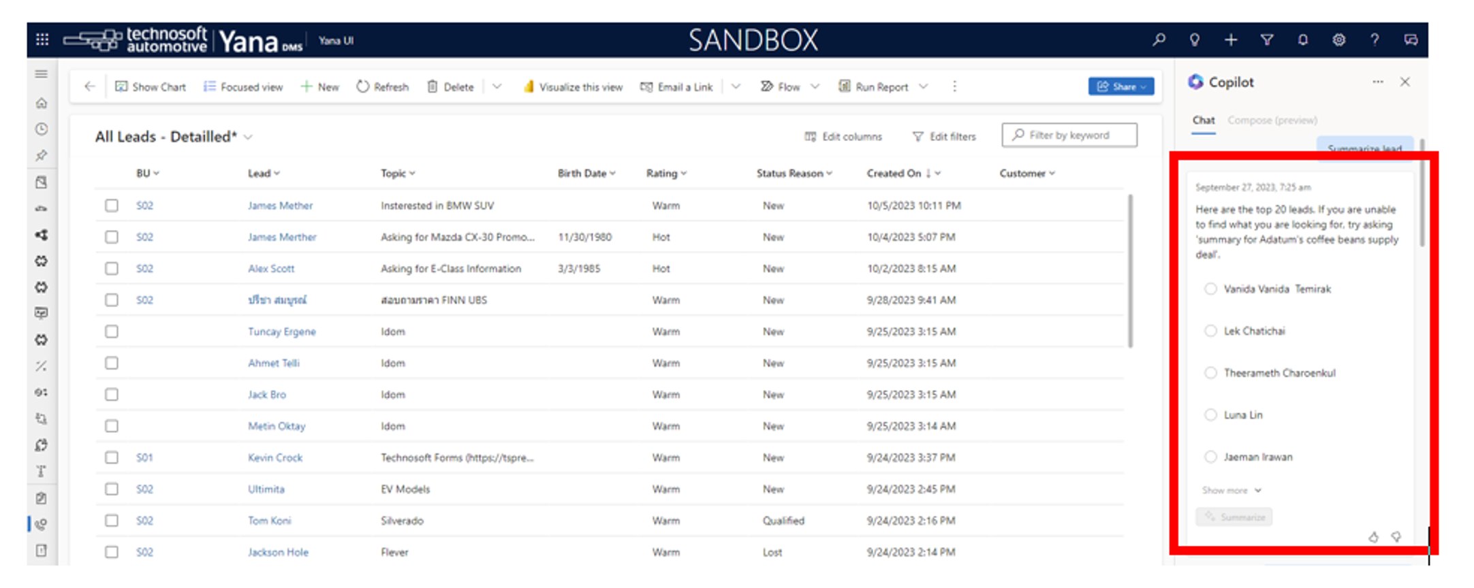Viewport: 1474px width, 588px height.
Task: Open the Ultimita lead link
Action: click(x=266, y=489)
